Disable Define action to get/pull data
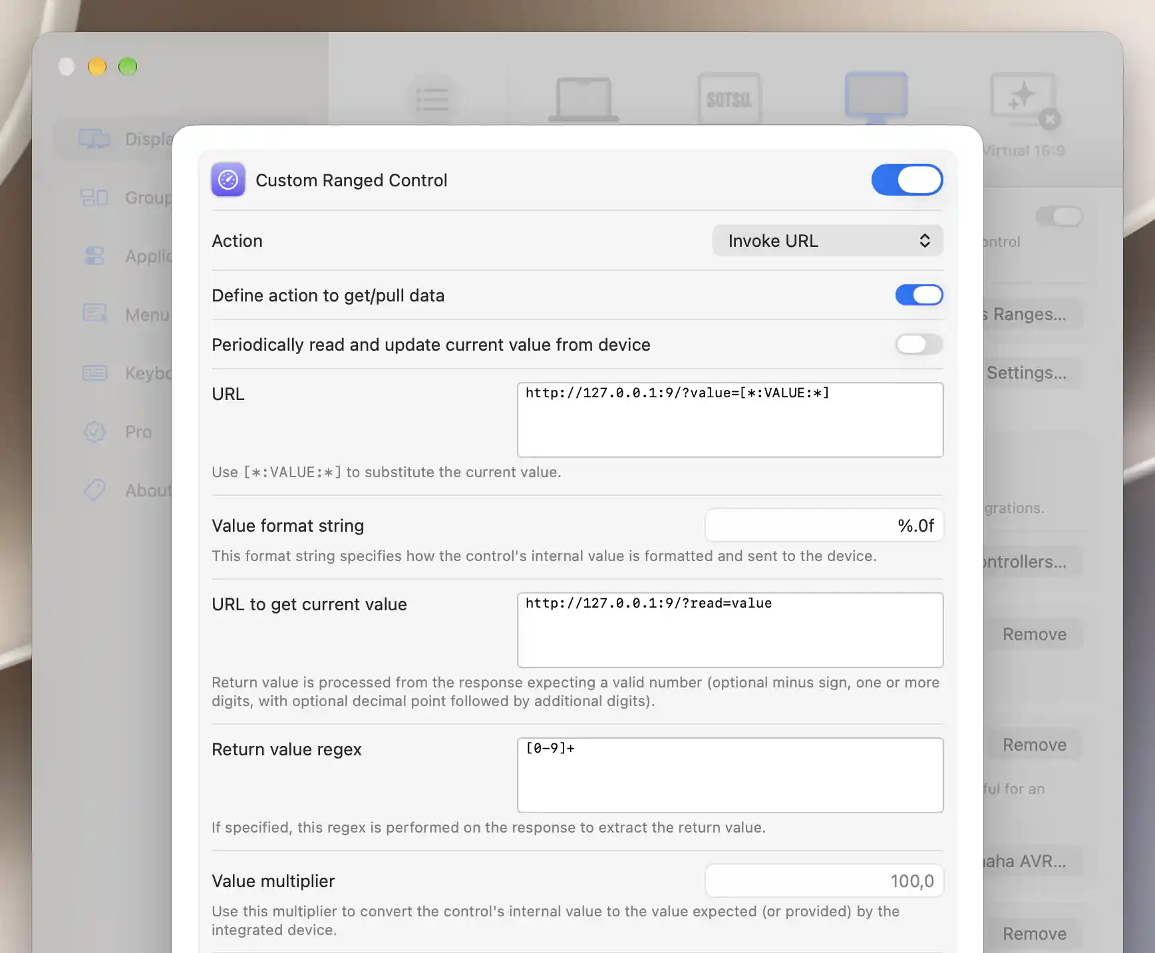 point(919,295)
